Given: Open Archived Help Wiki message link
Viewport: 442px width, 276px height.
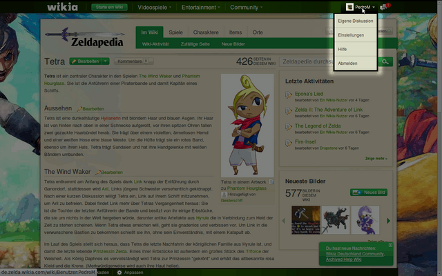Looking at the screenshot, I should pos(343,259).
